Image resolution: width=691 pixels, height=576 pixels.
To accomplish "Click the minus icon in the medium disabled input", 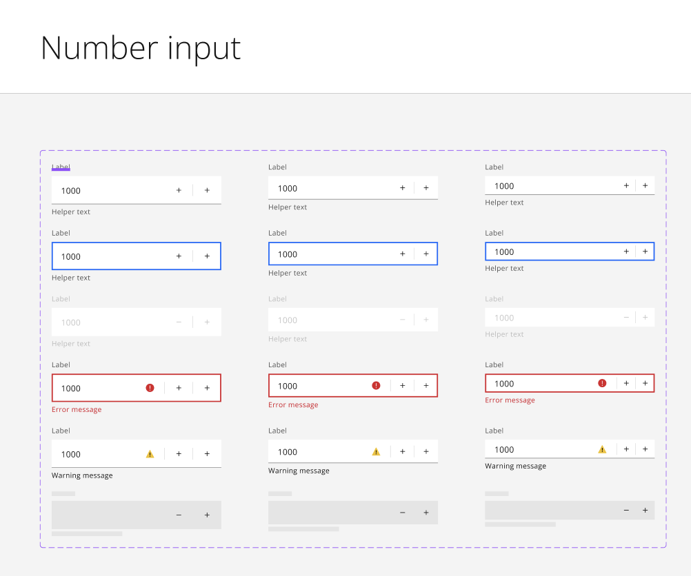I will (402, 320).
